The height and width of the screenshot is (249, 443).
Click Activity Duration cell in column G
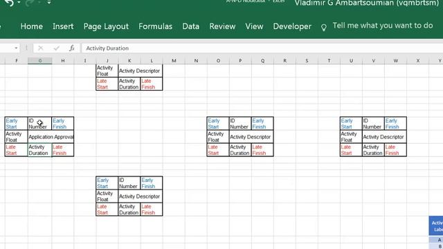39,150
